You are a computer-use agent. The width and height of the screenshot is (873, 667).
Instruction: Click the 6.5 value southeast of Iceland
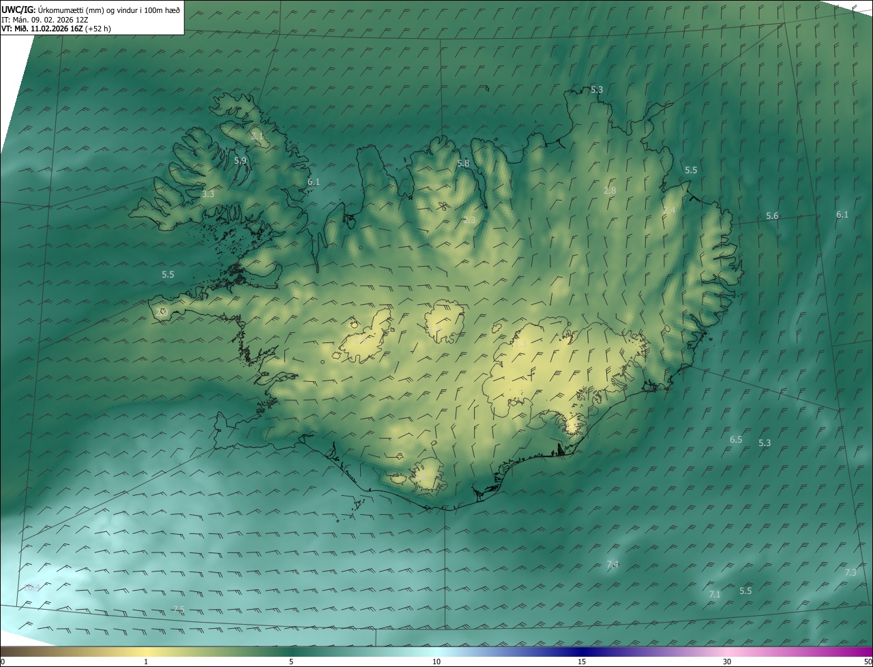tap(736, 439)
